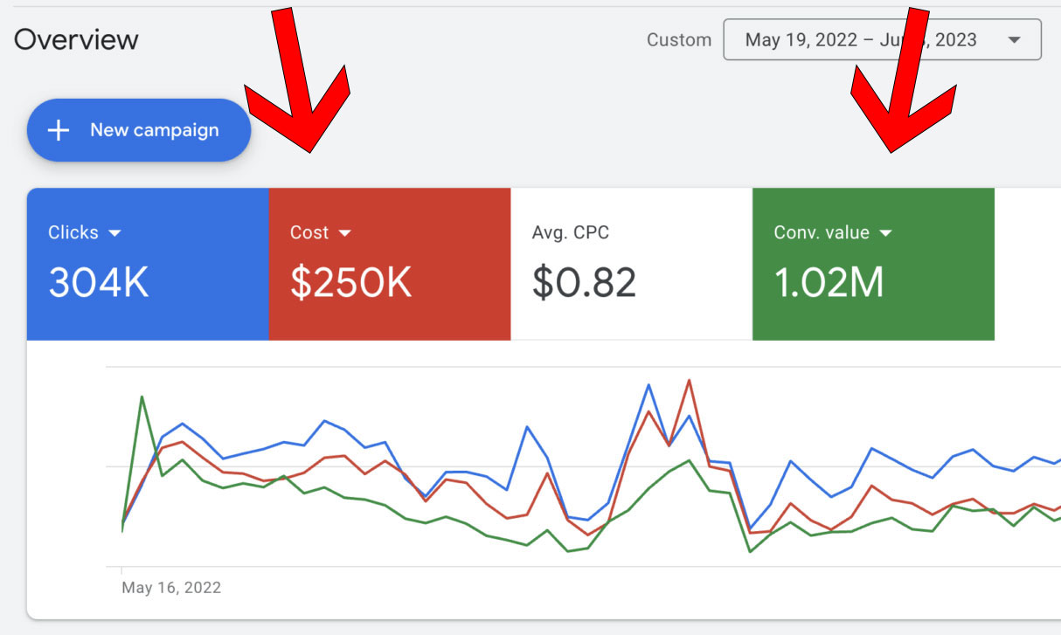Click the May 16, 2022 axis label

point(171,587)
